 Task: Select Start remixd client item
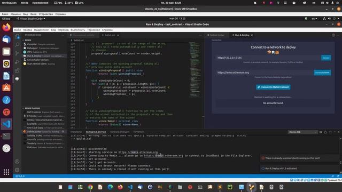coord(44,64)
